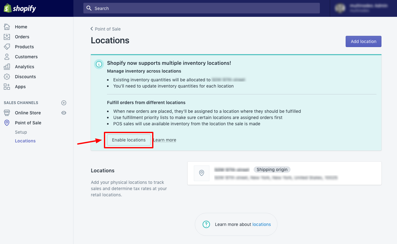Click inside the Search field

point(201,8)
